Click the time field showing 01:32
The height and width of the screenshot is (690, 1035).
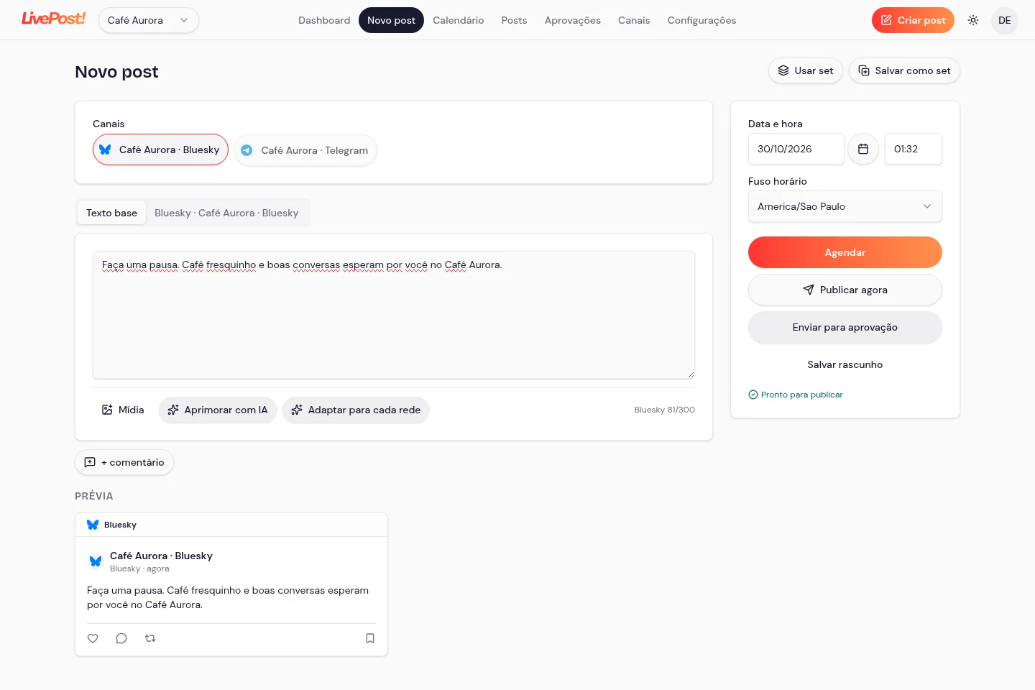914,149
